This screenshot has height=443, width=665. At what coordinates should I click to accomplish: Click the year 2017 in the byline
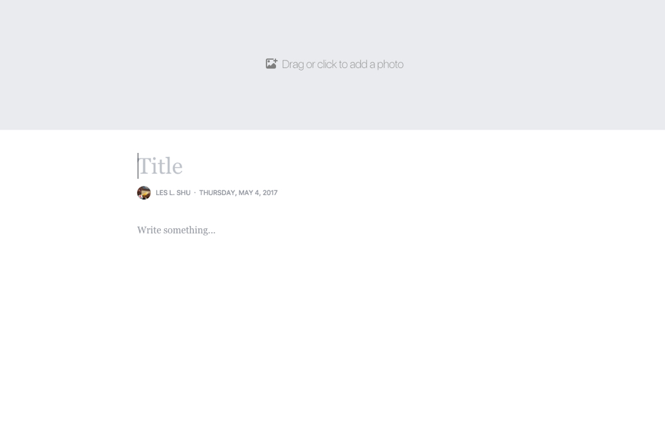click(270, 193)
